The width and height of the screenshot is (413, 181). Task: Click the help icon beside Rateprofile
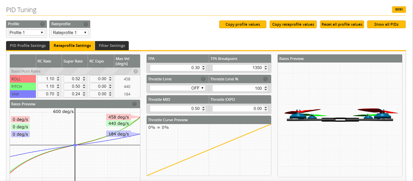pyautogui.click(x=86, y=24)
